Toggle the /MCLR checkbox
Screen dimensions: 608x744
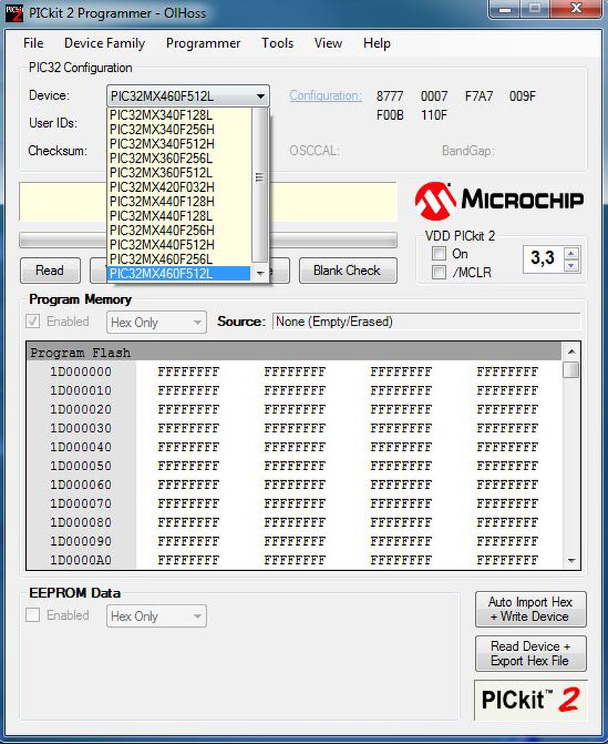pos(439,272)
